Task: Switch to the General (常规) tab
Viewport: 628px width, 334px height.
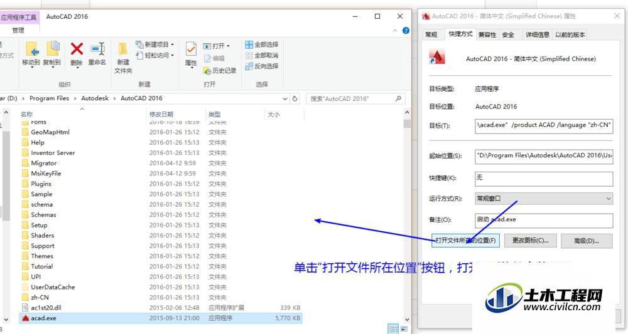Action: (431, 34)
